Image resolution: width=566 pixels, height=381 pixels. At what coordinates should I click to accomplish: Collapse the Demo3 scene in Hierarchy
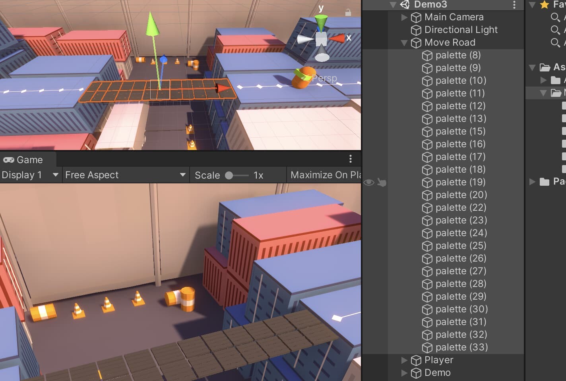(393, 5)
